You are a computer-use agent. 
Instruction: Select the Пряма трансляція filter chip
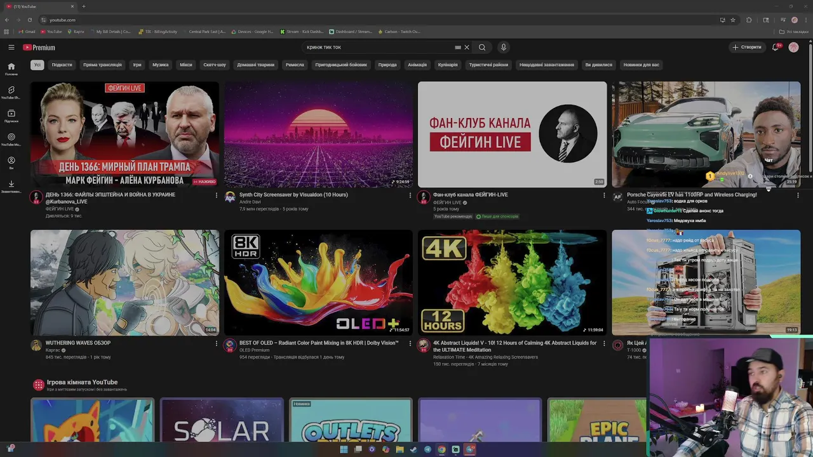(x=102, y=65)
